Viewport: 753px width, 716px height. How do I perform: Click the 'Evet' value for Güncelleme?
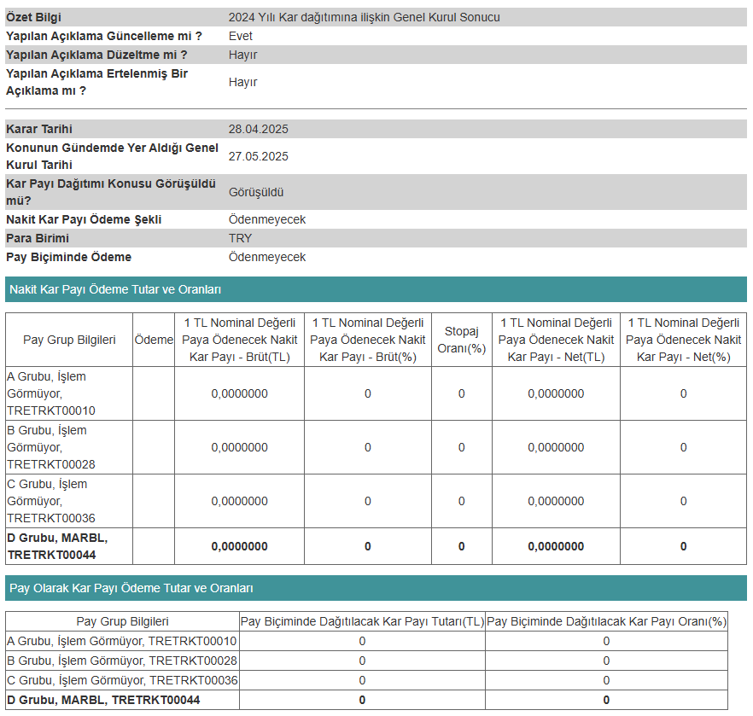coord(241,36)
